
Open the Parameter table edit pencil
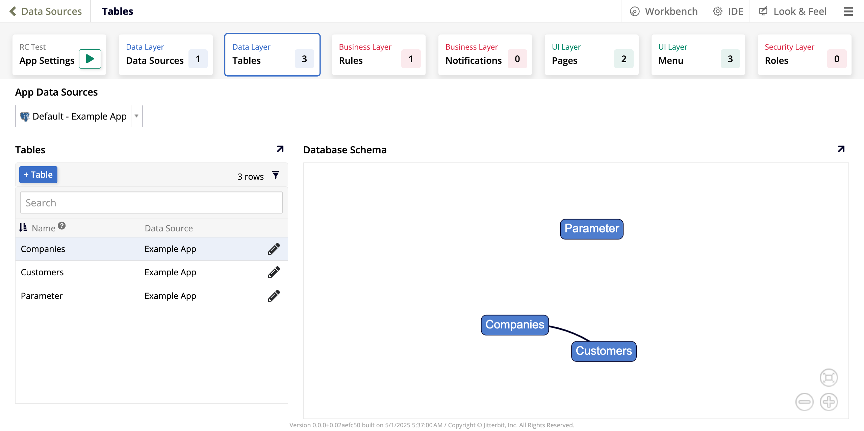pos(274,296)
